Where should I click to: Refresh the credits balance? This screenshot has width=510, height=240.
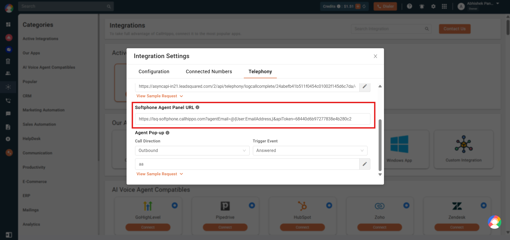[364, 6]
